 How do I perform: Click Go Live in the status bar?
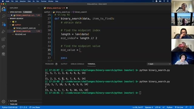[x=179, y=107]
